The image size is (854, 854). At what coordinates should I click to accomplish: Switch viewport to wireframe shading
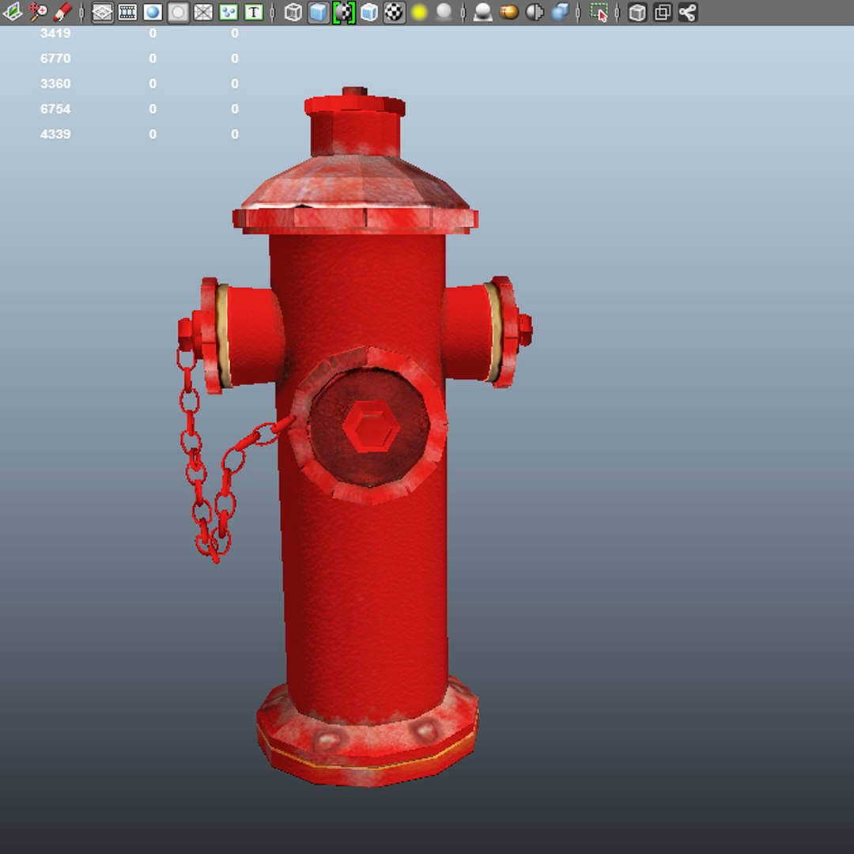(293, 12)
